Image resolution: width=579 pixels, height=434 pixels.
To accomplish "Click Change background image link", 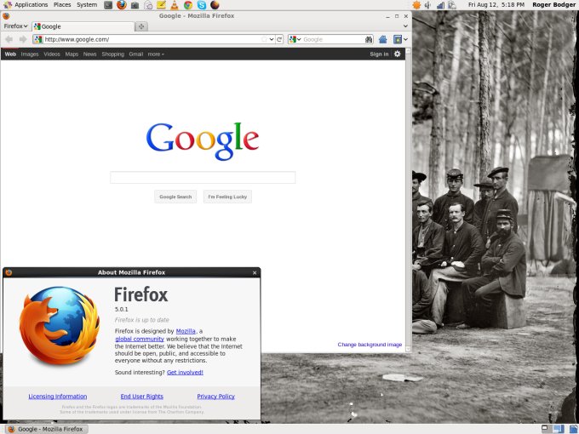I will 370,345.
